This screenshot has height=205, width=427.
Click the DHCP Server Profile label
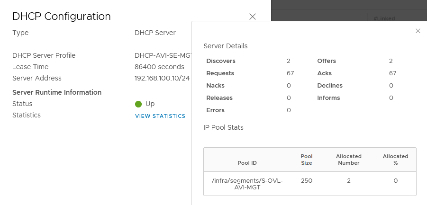pos(44,55)
